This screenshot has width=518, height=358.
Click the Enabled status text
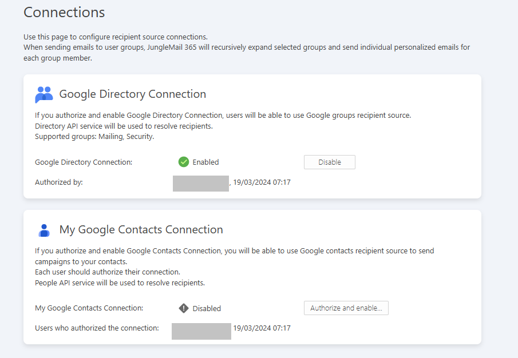click(205, 162)
